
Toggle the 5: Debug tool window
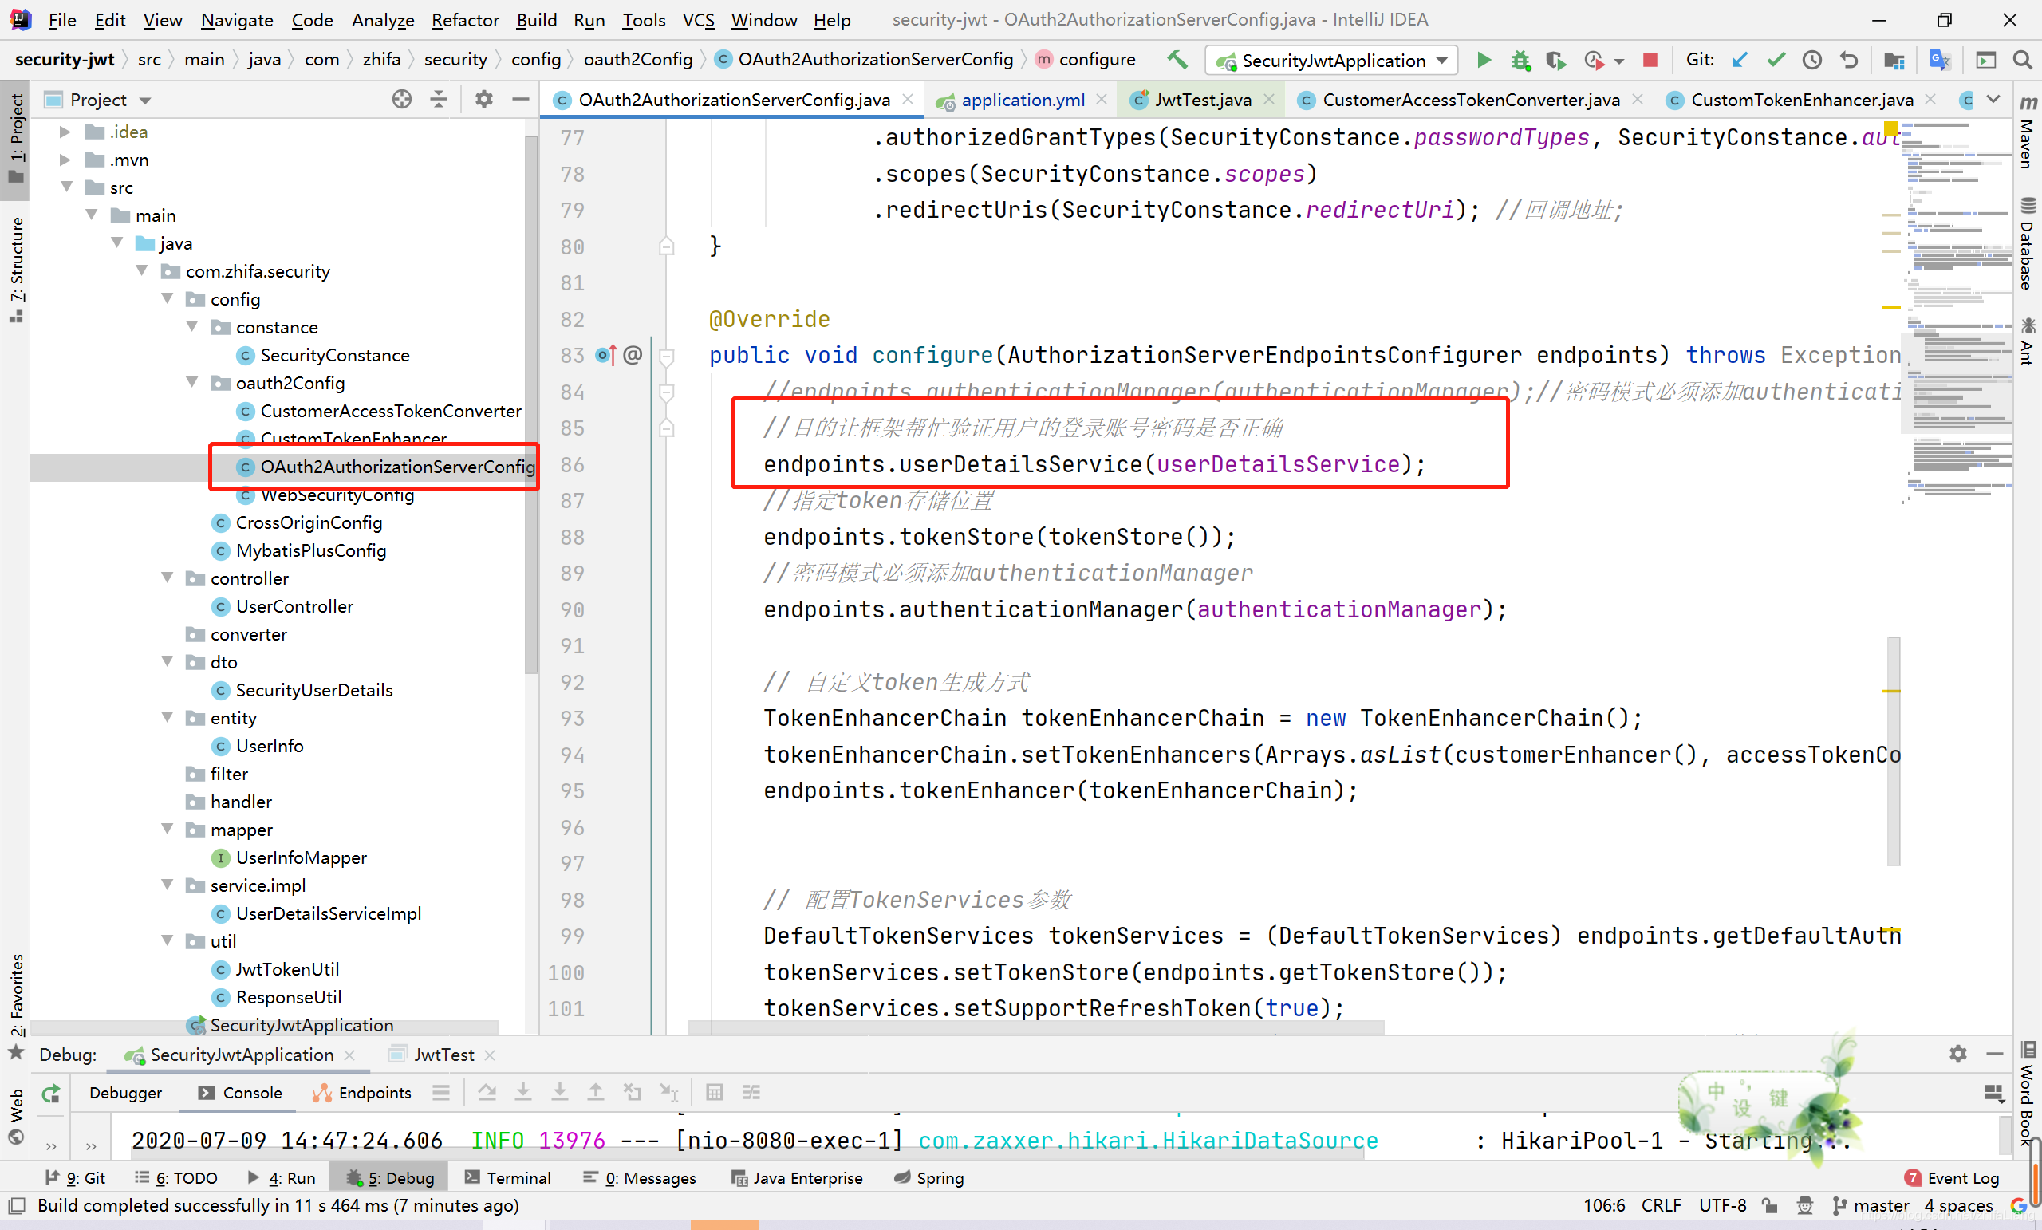(x=390, y=1178)
